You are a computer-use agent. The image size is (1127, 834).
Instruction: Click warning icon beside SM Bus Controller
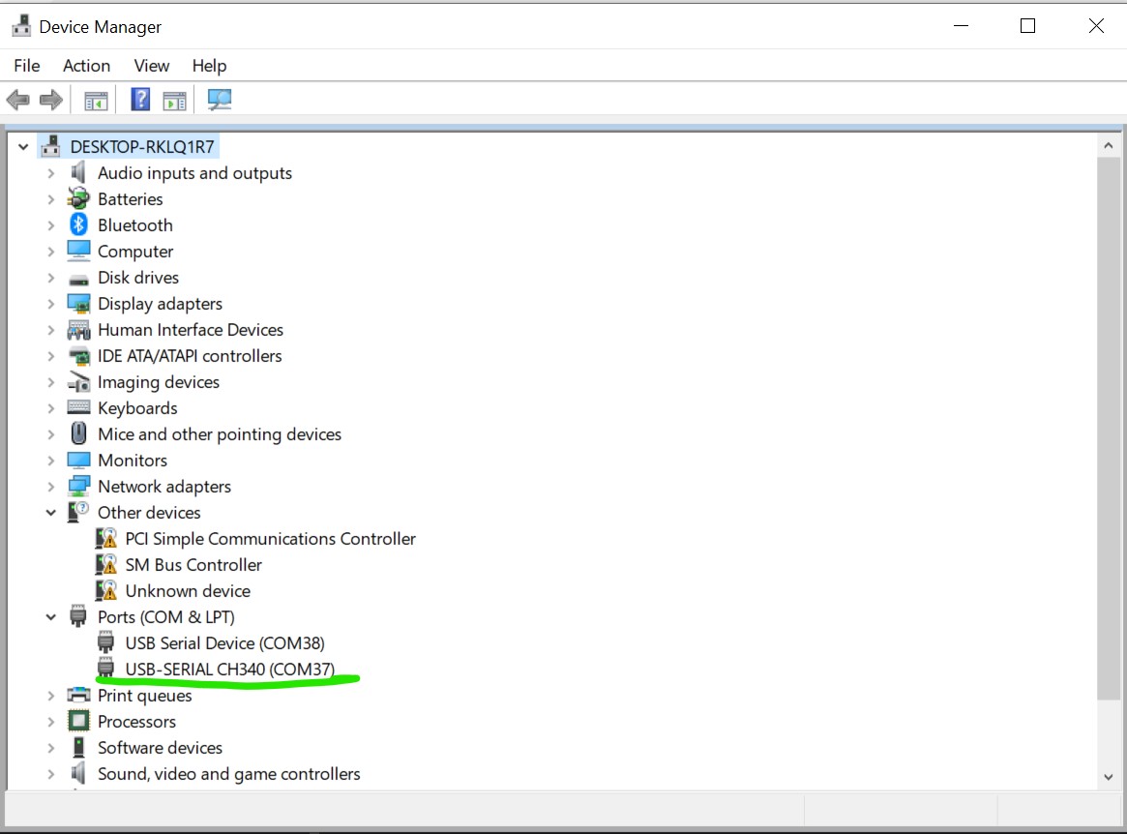point(106,564)
